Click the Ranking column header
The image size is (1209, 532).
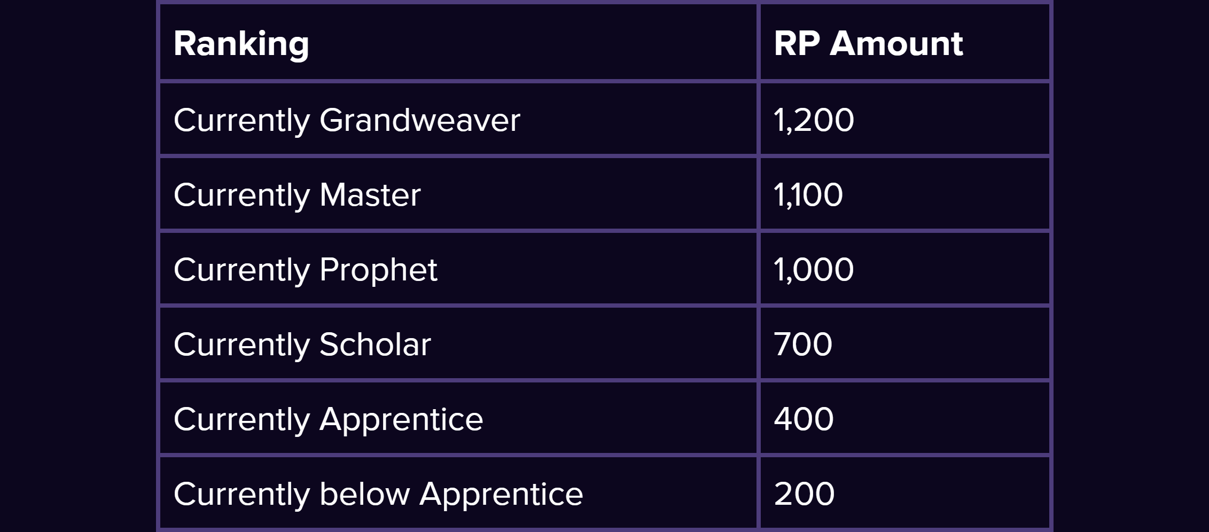(241, 44)
